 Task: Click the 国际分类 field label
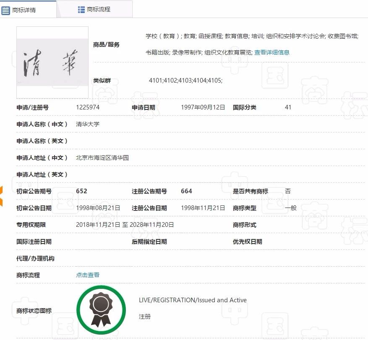point(245,108)
